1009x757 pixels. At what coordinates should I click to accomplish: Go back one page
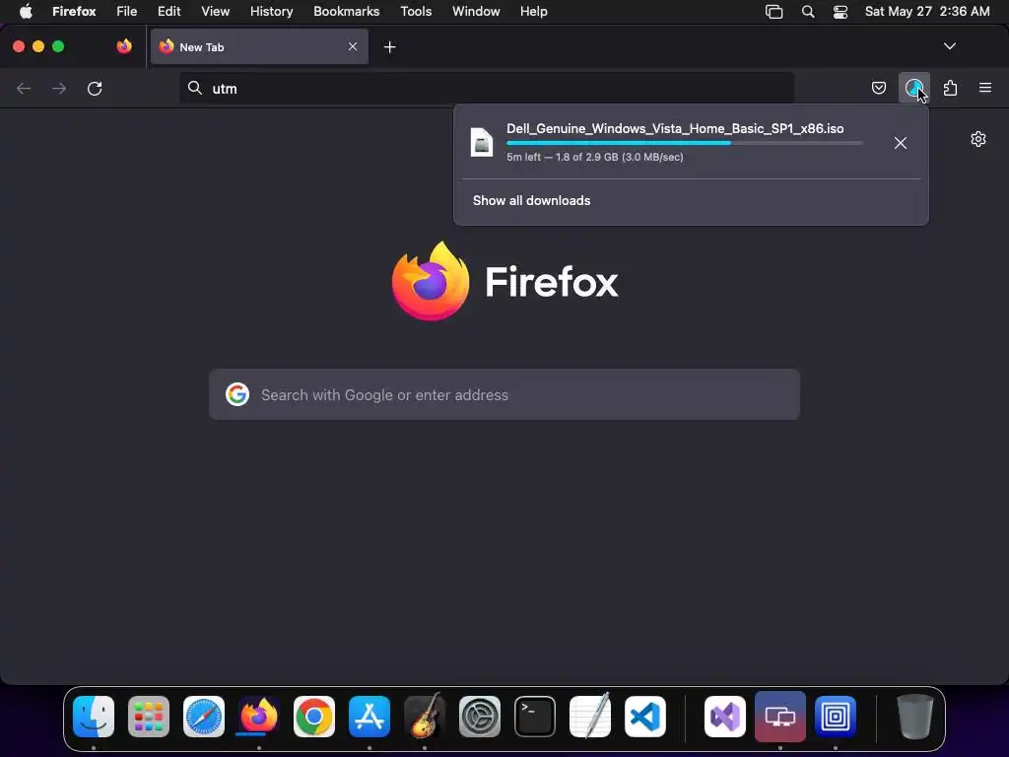[24, 88]
